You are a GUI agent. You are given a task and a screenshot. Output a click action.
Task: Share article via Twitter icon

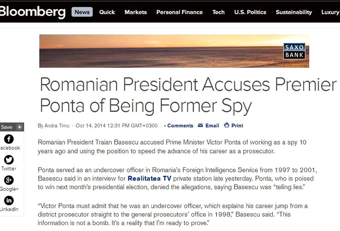coord(9,160)
